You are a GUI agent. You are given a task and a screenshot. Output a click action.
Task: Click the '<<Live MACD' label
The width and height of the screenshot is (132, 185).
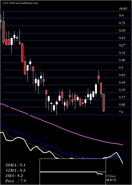point(111,178)
